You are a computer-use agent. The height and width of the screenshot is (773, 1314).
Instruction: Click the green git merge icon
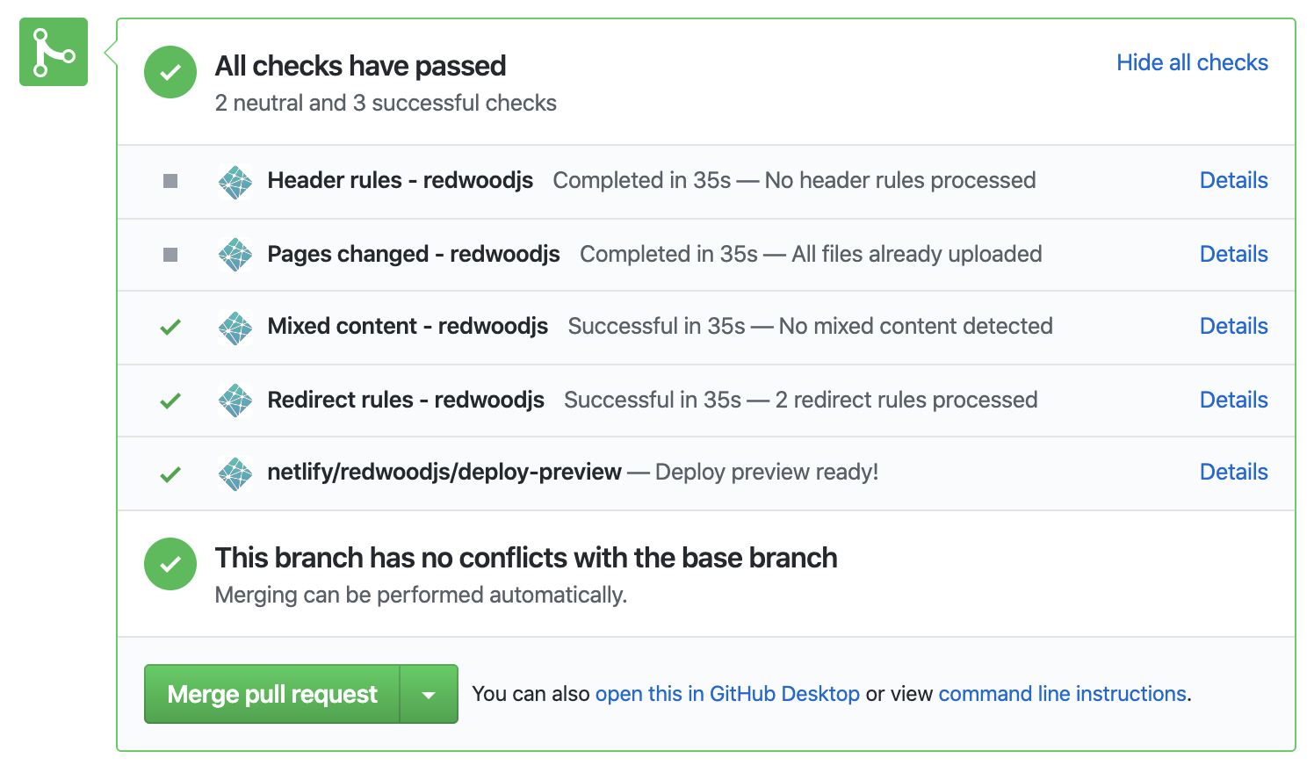[54, 52]
